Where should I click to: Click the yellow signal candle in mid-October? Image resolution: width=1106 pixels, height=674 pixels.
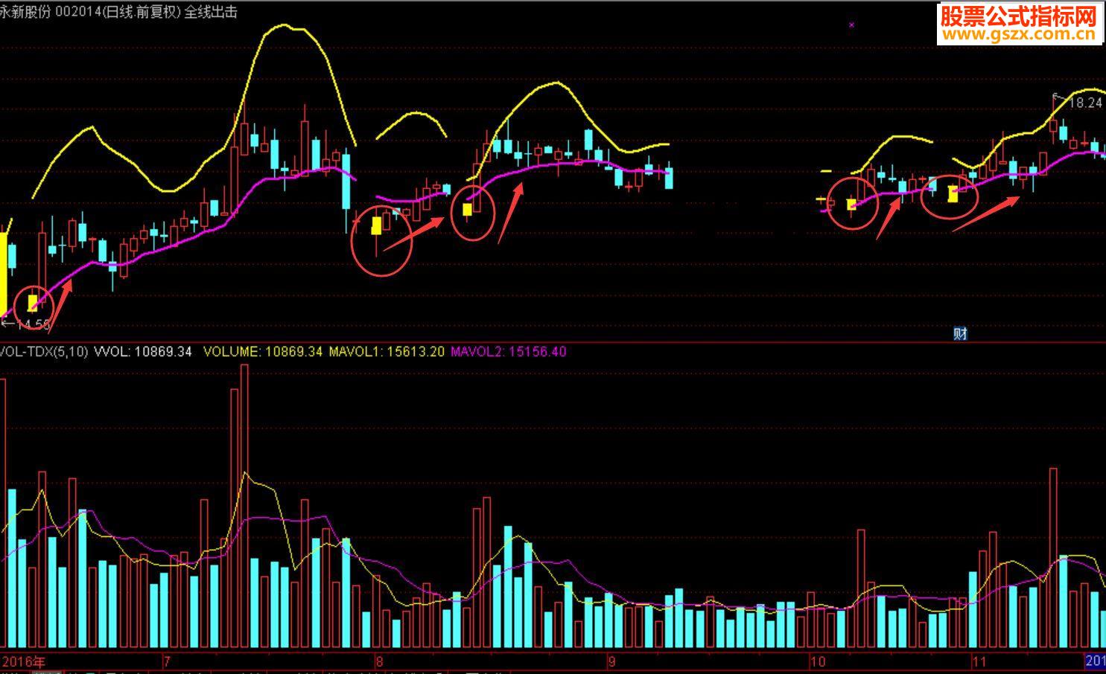point(851,204)
